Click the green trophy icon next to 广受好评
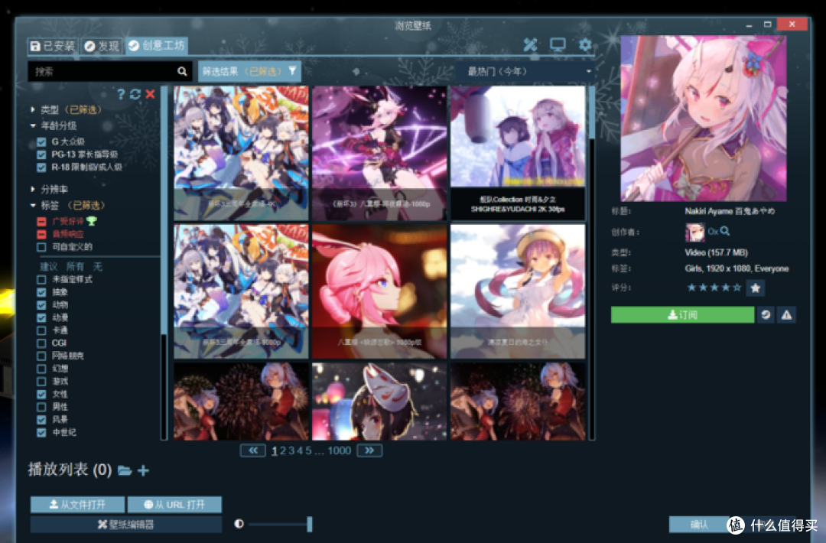The image size is (826, 543). [x=92, y=221]
